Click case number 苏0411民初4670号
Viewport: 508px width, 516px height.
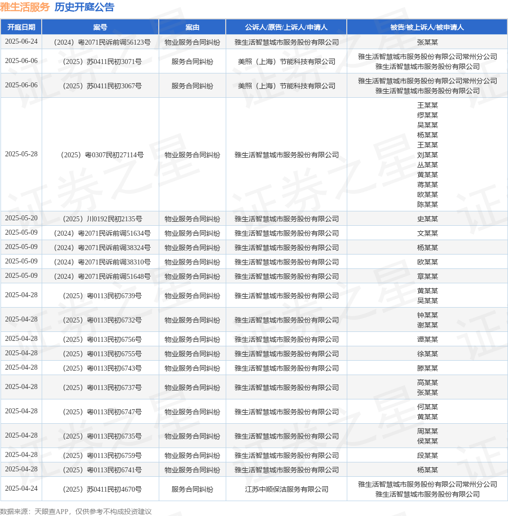click(102, 489)
